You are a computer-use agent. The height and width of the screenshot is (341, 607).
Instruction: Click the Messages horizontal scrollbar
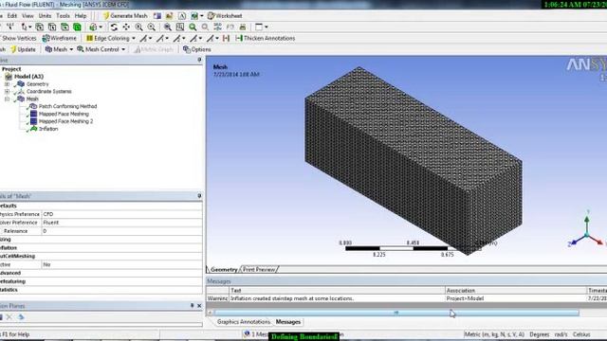396,313
